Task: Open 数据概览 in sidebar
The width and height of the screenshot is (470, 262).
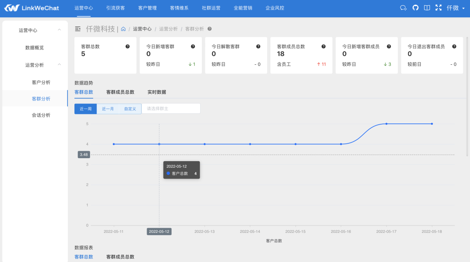Action: (35, 48)
